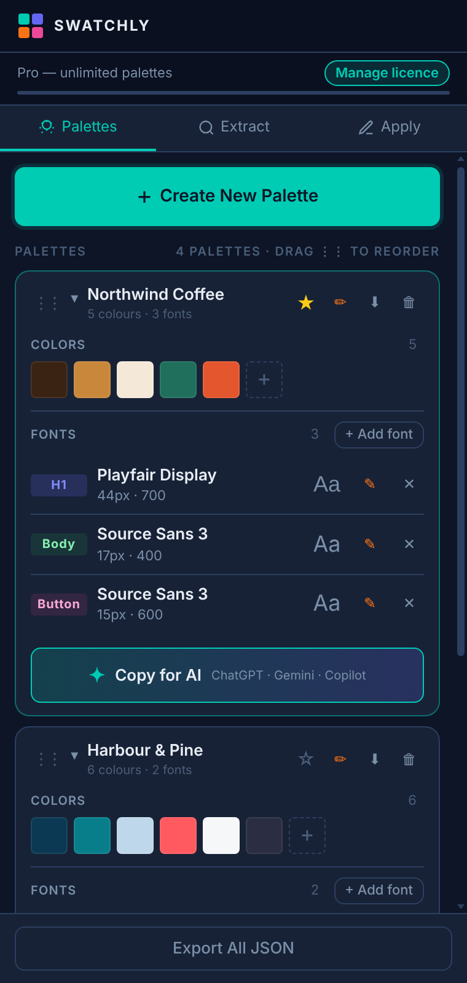Screen dimensions: 467x983
Task: Edit the Northwind Coffee palette name
Action: tap(340, 302)
